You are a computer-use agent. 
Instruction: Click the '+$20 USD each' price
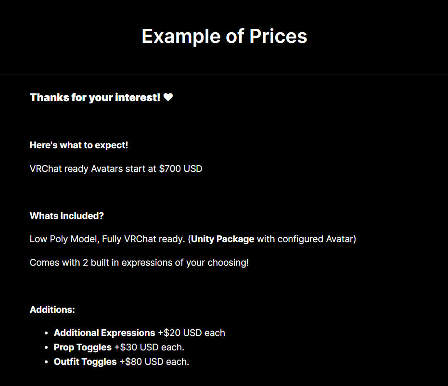192,333
